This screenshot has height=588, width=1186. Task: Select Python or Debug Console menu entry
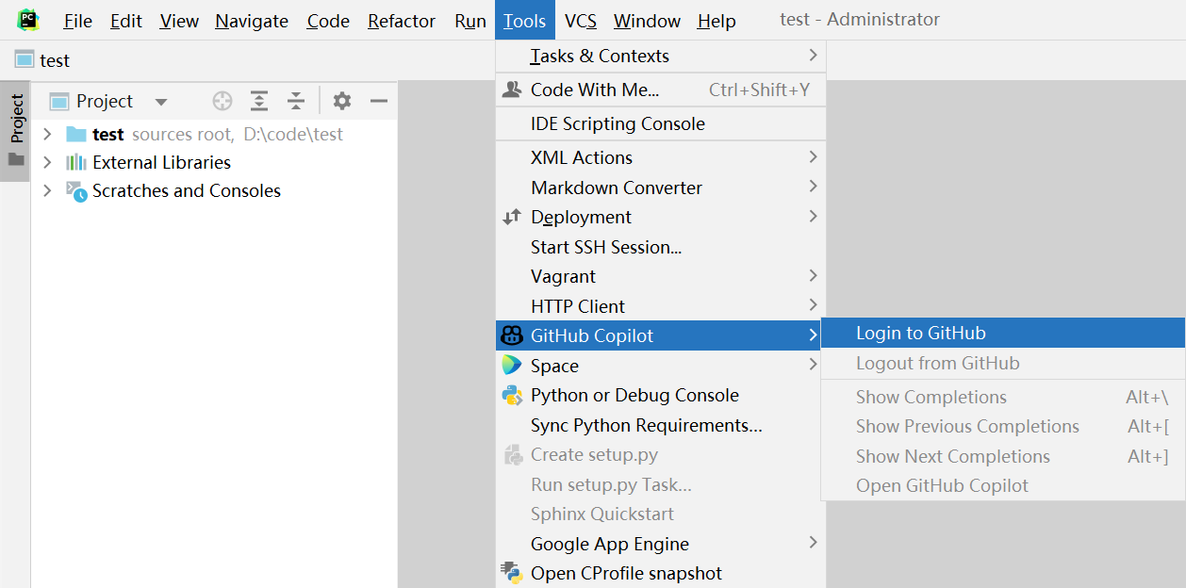[661, 395]
